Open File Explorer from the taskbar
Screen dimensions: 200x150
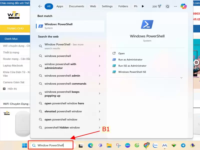click(x=109, y=145)
